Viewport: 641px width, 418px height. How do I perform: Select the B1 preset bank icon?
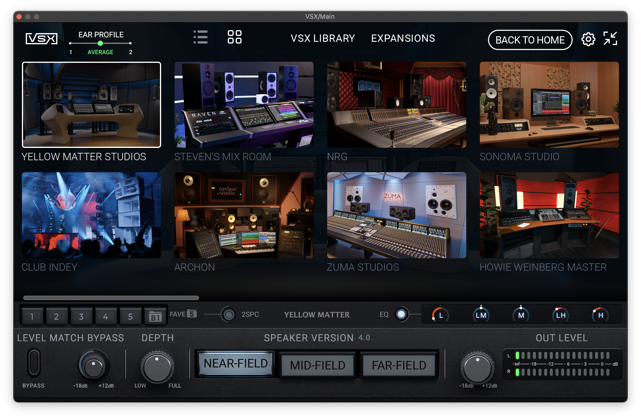coord(155,317)
